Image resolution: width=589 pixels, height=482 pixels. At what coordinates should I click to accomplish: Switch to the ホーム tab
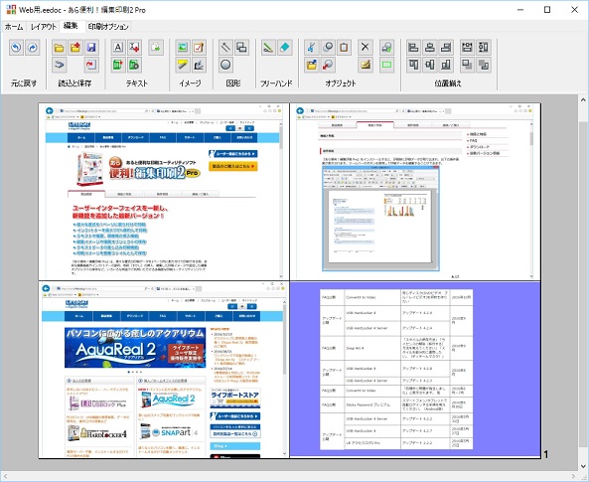(x=14, y=27)
